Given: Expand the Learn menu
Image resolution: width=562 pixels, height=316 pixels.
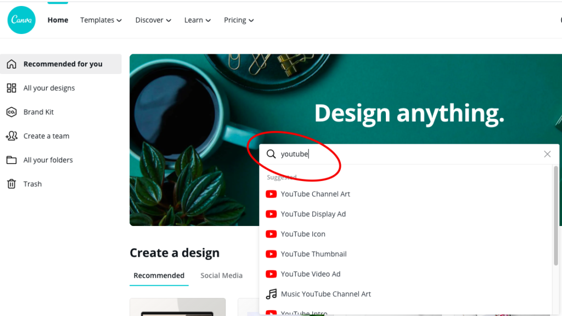Looking at the screenshot, I should (x=197, y=20).
